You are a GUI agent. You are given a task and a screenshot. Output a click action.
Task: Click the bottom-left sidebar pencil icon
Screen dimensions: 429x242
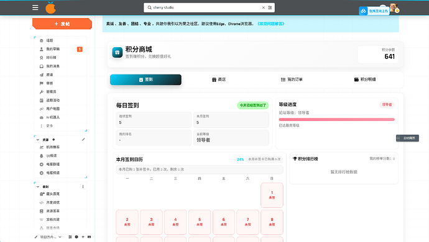pos(36,237)
